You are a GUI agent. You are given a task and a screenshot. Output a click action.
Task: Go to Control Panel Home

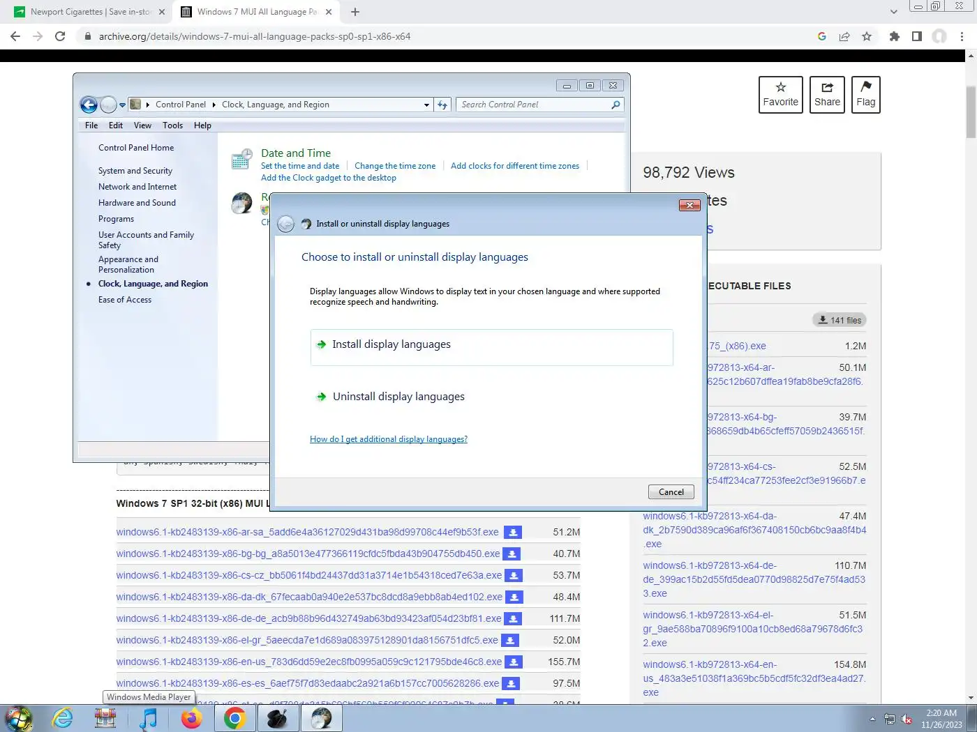click(136, 148)
